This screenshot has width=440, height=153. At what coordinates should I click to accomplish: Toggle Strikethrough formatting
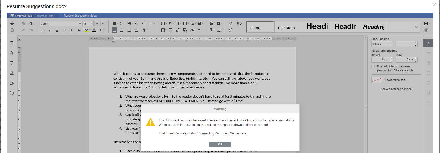[x=65, y=30]
